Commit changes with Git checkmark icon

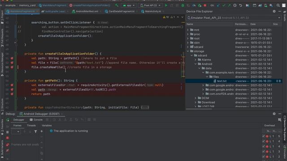[x=224, y=5]
